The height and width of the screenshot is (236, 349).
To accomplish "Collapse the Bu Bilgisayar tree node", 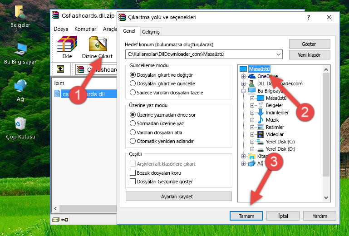I will click(x=243, y=91).
